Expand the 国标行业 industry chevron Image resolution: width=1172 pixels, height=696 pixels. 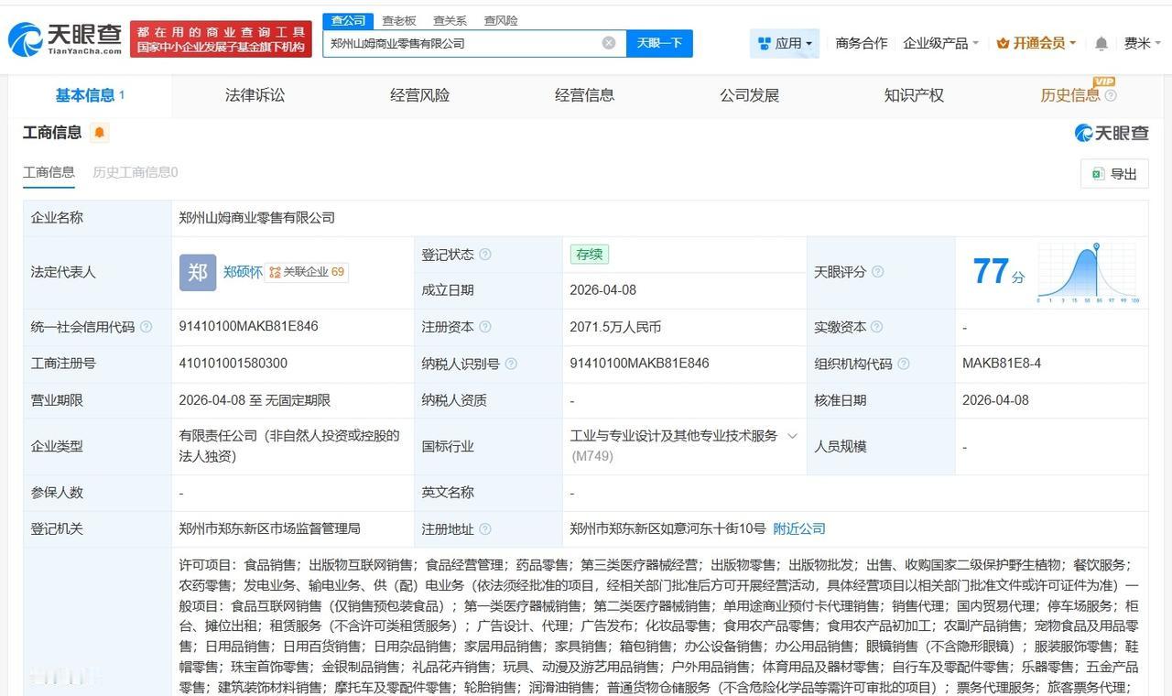[x=793, y=437]
